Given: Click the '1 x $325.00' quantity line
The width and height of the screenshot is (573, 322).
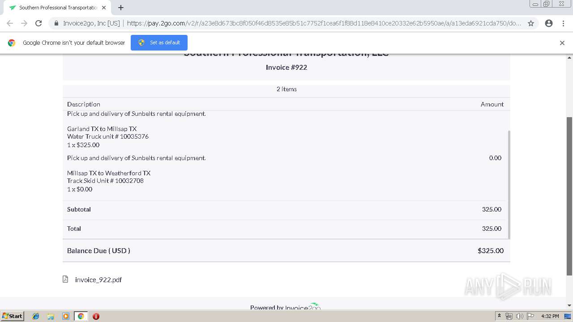Looking at the screenshot, I should [x=83, y=145].
